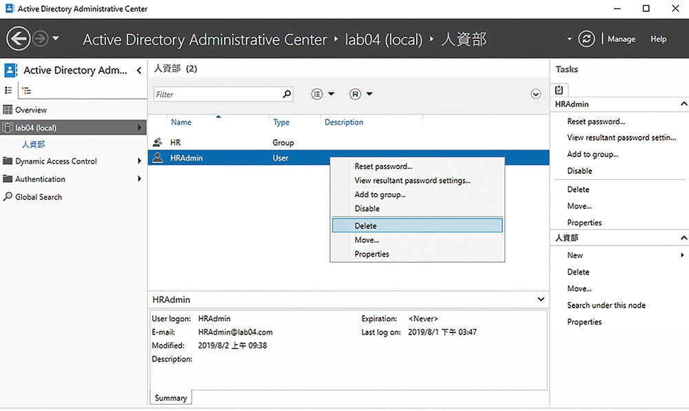The width and height of the screenshot is (689, 411).
Task: Click the refresh icon in header
Action: tap(586, 39)
